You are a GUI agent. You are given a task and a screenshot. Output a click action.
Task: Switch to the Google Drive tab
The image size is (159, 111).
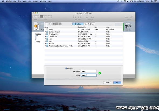coord(89,24)
